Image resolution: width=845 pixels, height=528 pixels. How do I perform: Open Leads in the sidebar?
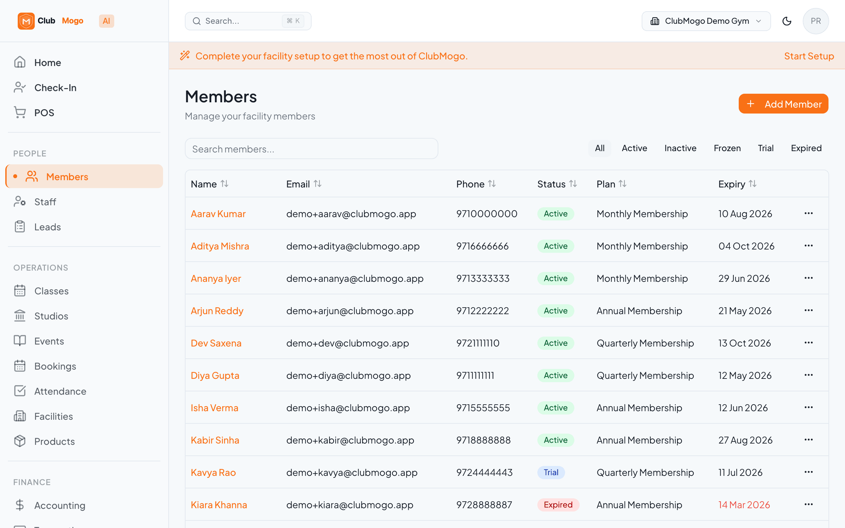coord(84,227)
